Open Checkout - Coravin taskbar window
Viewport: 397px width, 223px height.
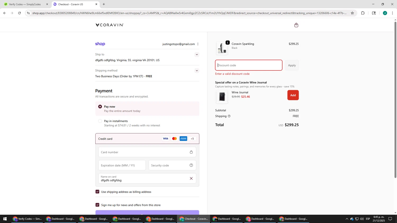point(194,219)
